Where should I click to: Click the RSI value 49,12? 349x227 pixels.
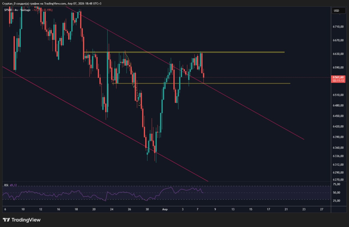[13, 185]
